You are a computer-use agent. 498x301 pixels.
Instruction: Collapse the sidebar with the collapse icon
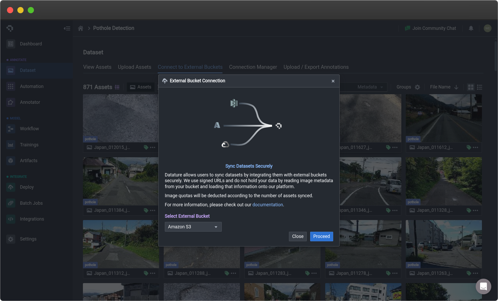coord(67,28)
